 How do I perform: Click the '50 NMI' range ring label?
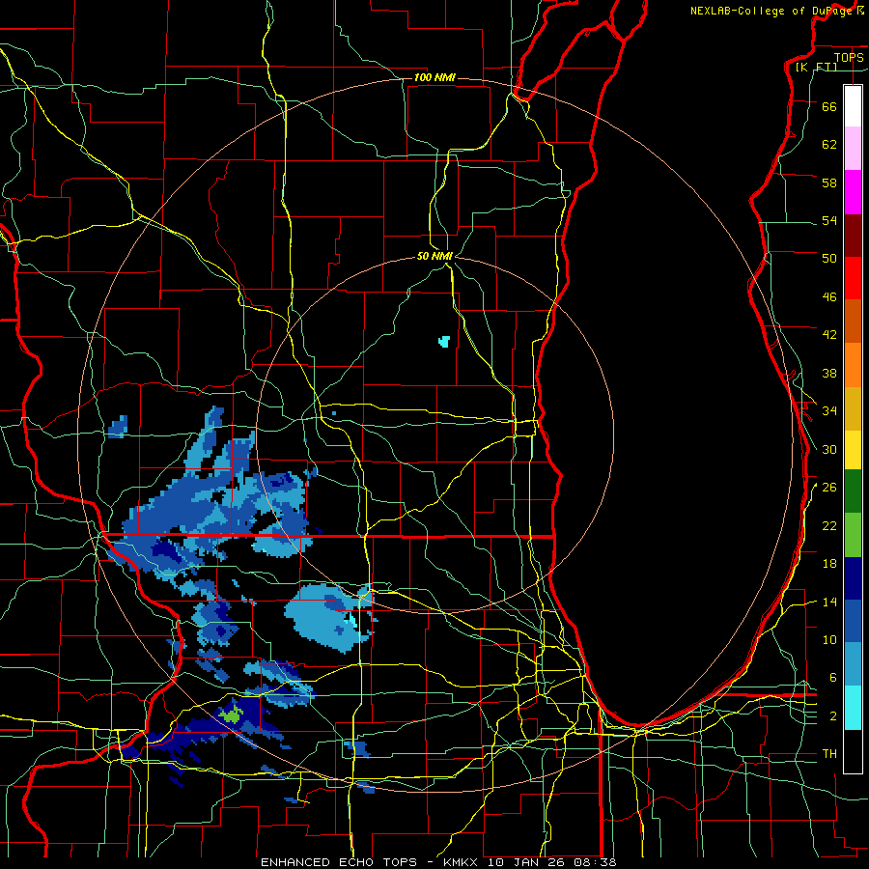pyautogui.click(x=434, y=256)
